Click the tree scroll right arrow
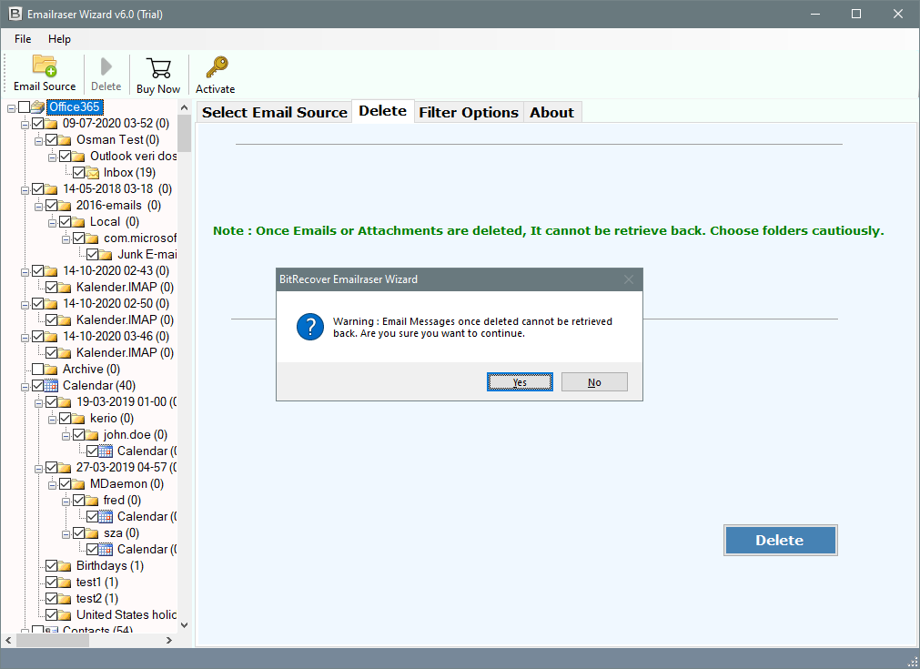The image size is (920, 669). pos(169,640)
